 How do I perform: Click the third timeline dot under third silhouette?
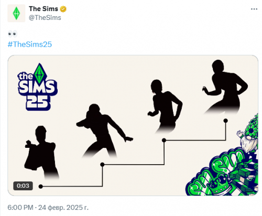[x=164, y=140]
